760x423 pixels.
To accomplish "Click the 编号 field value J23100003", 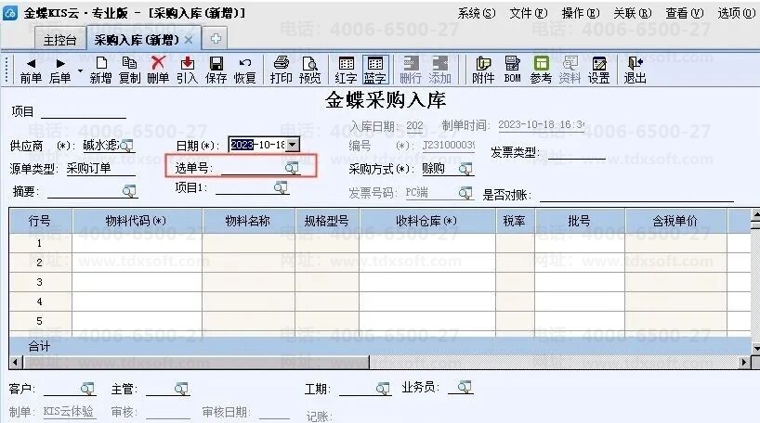I will click(x=449, y=146).
